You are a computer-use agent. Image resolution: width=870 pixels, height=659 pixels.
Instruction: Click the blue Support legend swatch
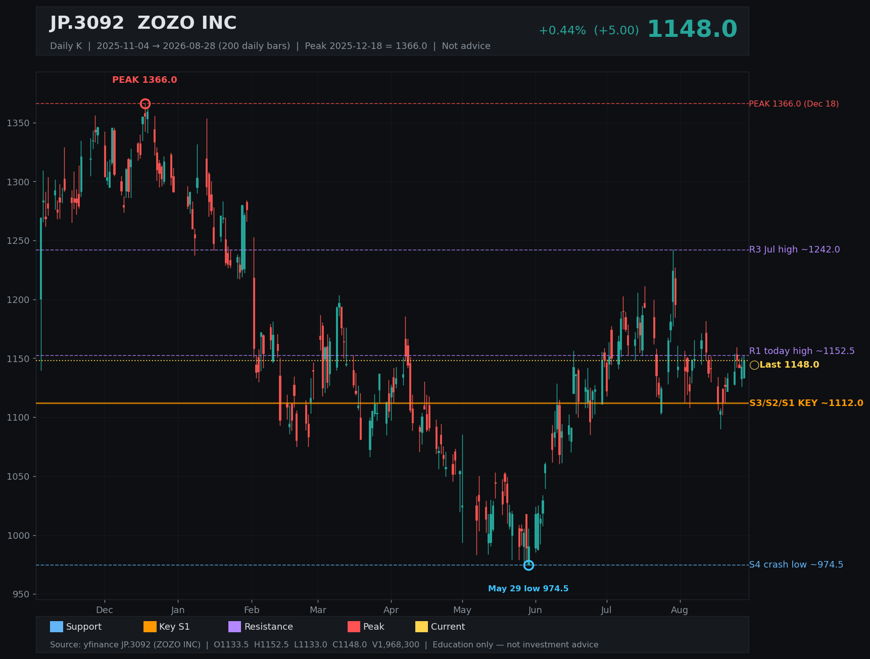point(57,627)
